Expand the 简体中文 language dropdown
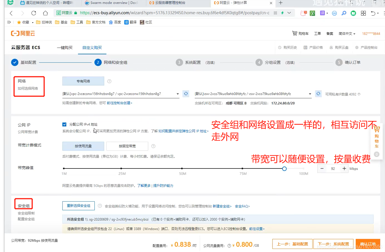 pyautogui.click(x=347, y=33)
